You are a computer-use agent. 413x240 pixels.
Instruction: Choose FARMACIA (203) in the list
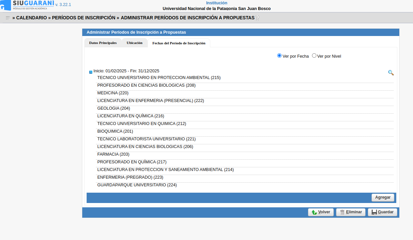point(113,154)
